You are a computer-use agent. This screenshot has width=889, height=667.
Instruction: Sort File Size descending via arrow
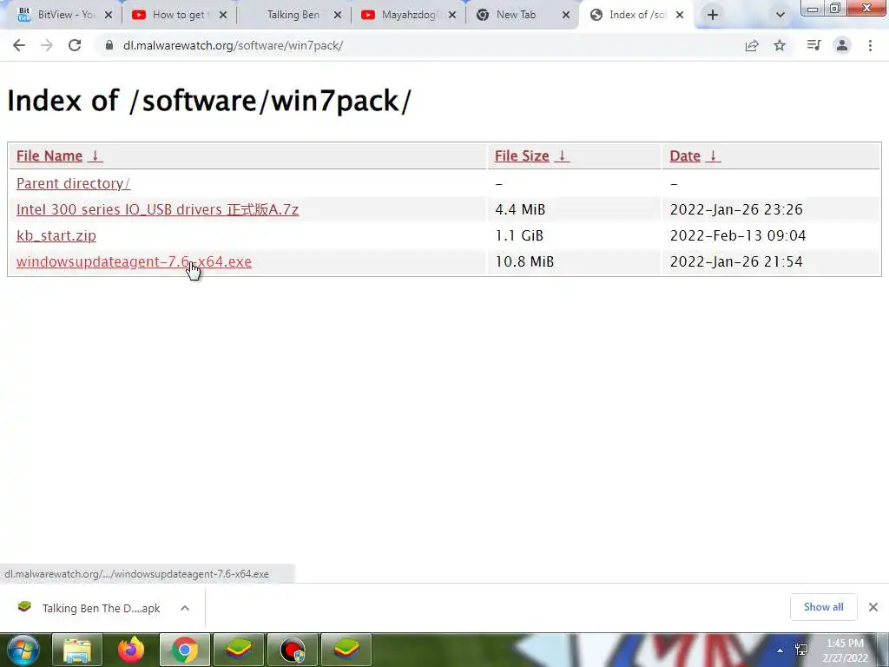coord(562,156)
